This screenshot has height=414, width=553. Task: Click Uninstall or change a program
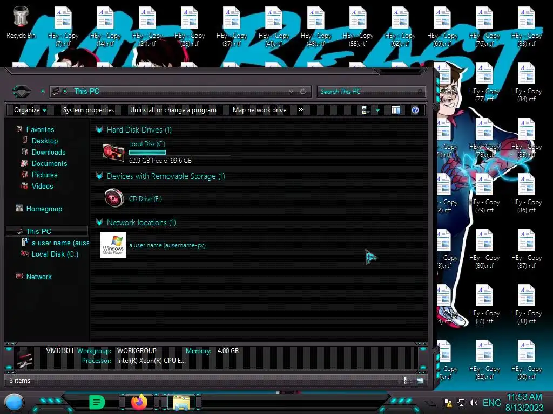pos(173,110)
